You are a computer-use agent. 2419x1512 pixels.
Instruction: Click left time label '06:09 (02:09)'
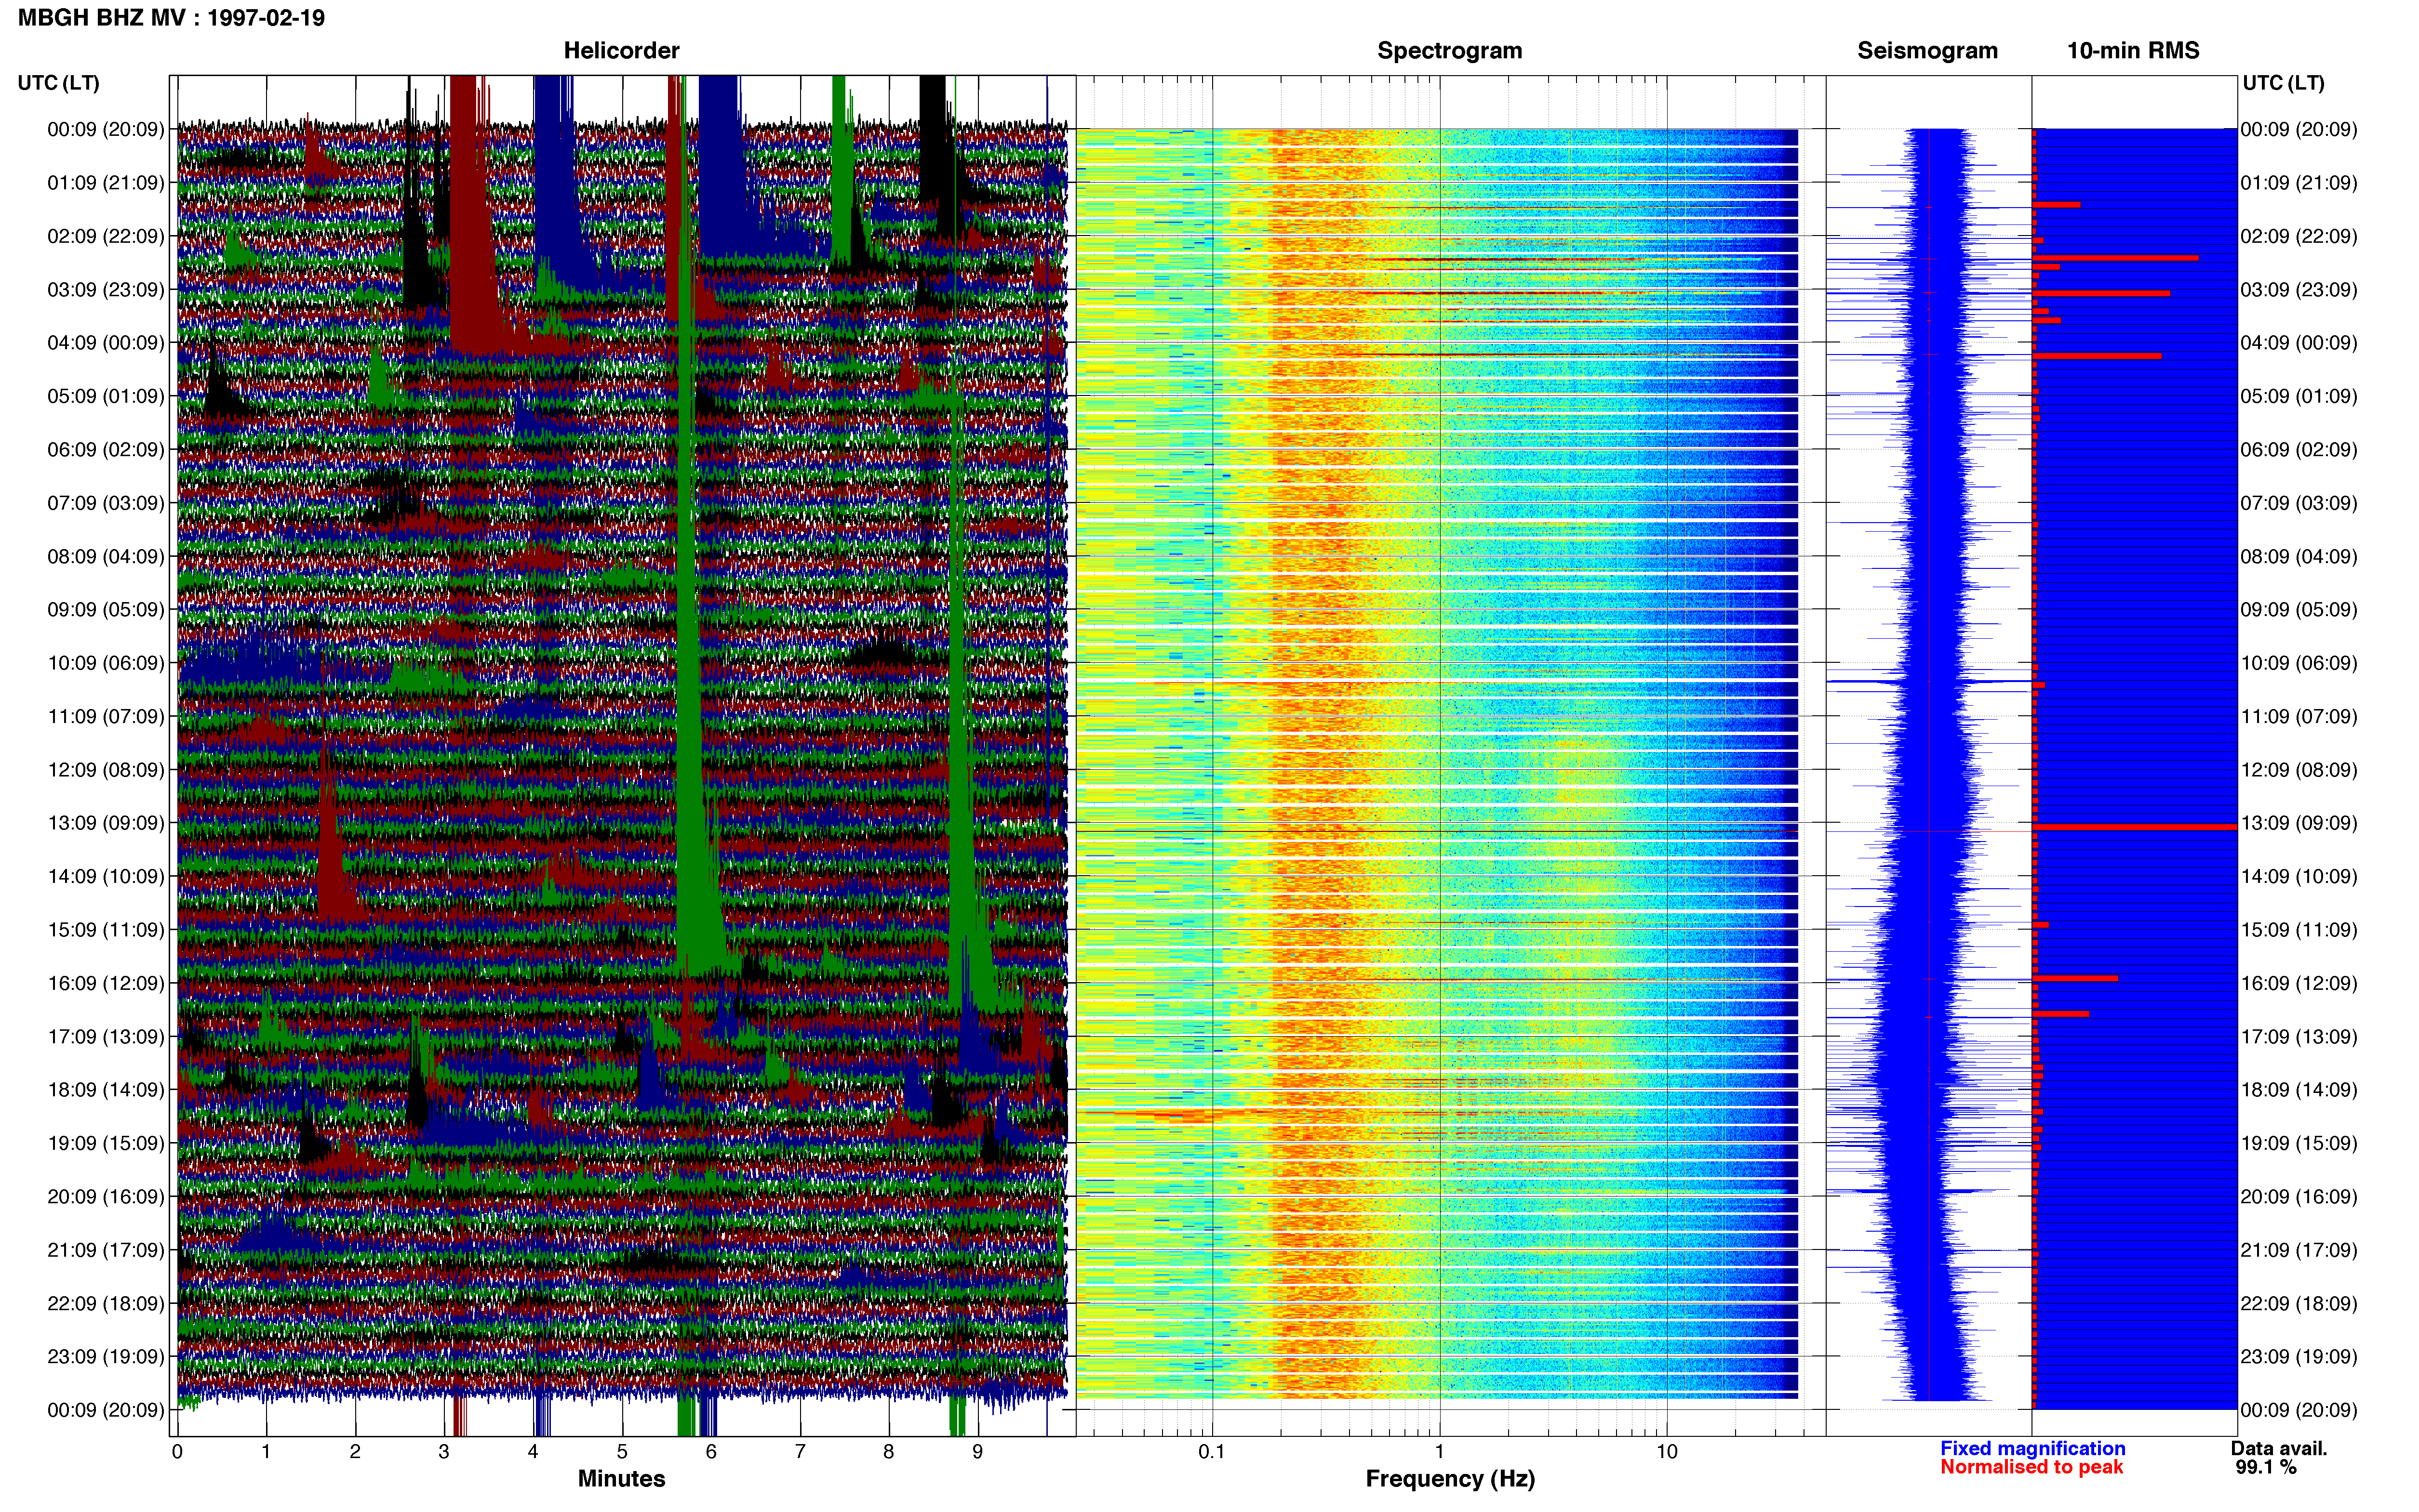106,450
